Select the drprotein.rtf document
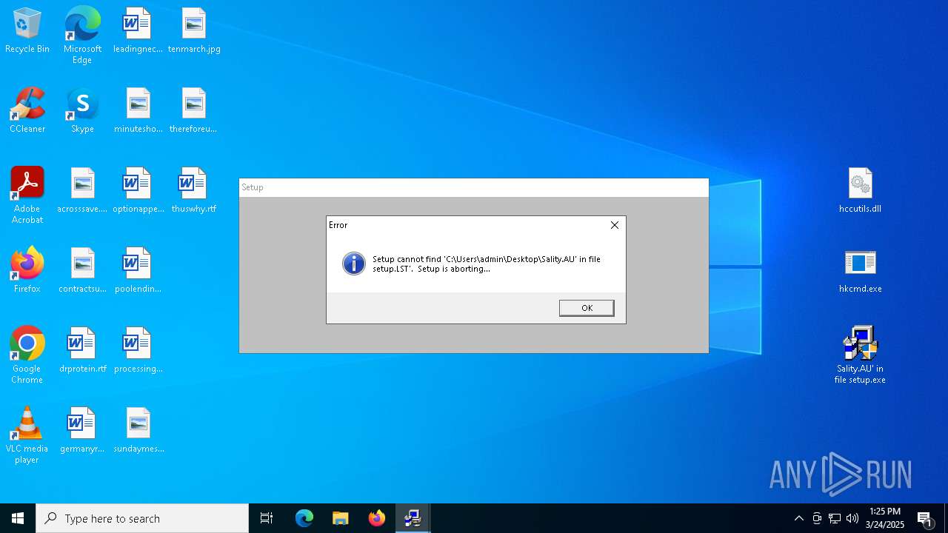This screenshot has width=948, height=533. (x=82, y=351)
